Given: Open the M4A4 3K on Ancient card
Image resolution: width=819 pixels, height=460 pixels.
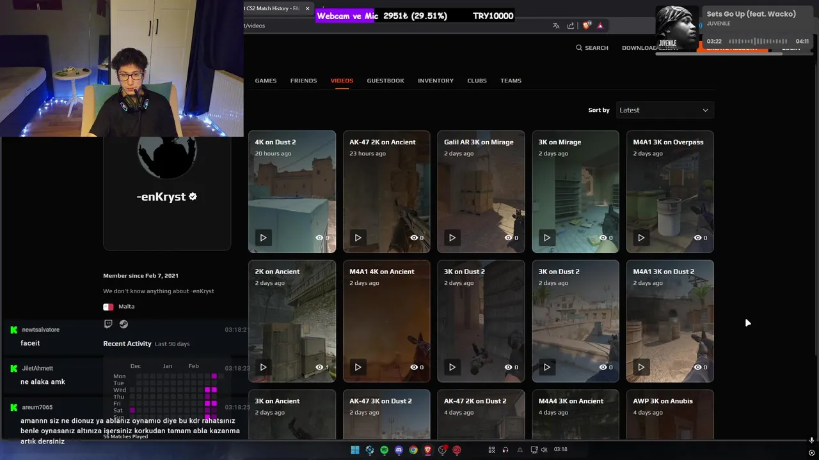Looking at the screenshot, I should coord(575,415).
